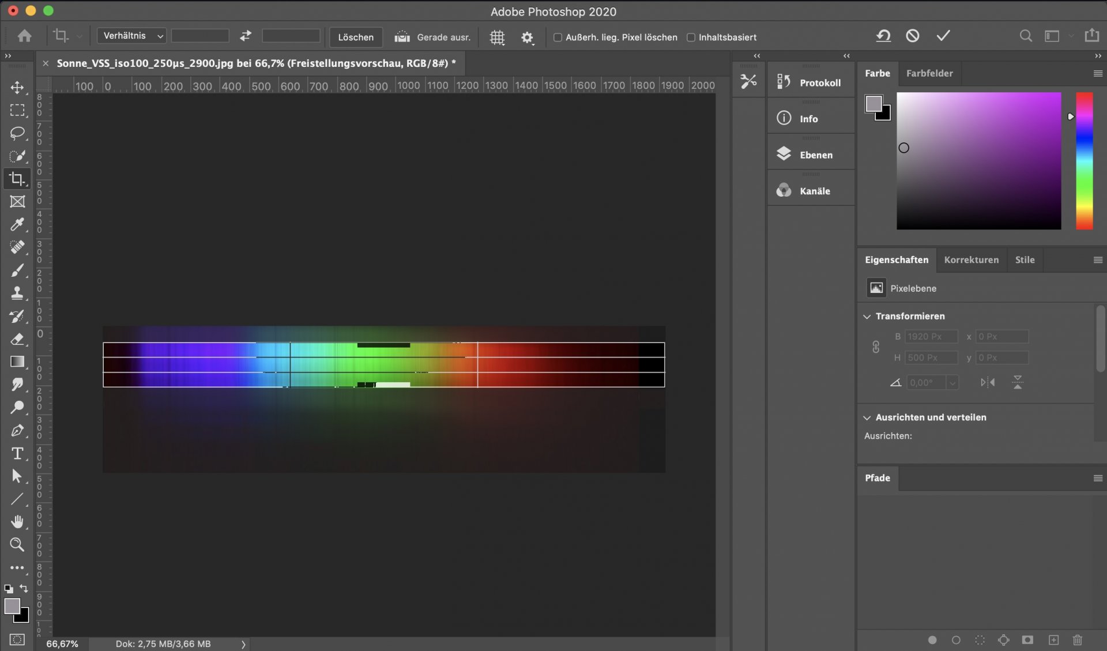Toggle 'Außerh. lieg. Pixel löschen' checkbox
This screenshot has width=1107, height=651.
pyautogui.click(x=558, y=37)
